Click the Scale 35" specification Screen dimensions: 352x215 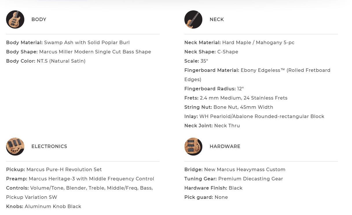(x=196, y=61)
